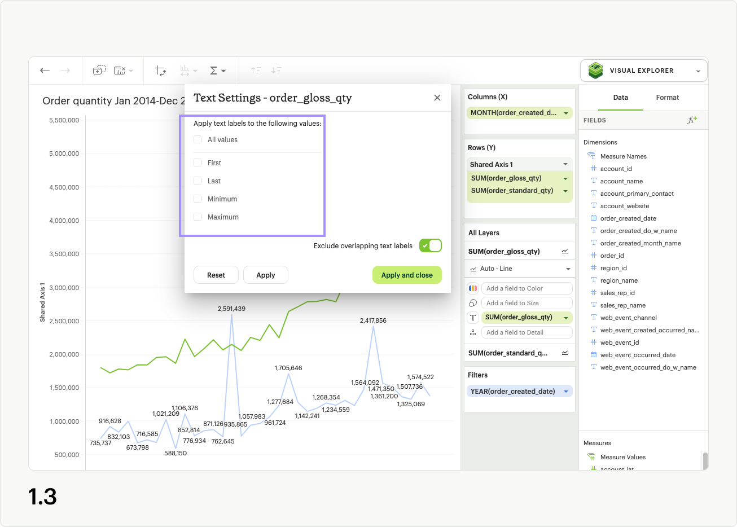The height and width of the screenshot is (527, 737).
Task: Click the duplicate sheet icon
Action: (x=99, y=71)
